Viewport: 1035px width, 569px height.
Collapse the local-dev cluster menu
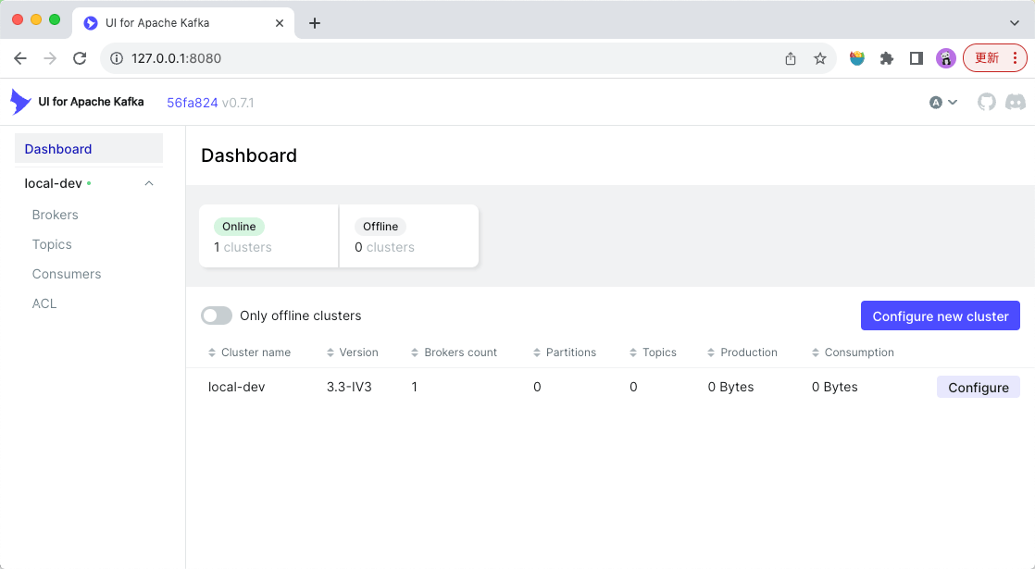pos(149,183)
